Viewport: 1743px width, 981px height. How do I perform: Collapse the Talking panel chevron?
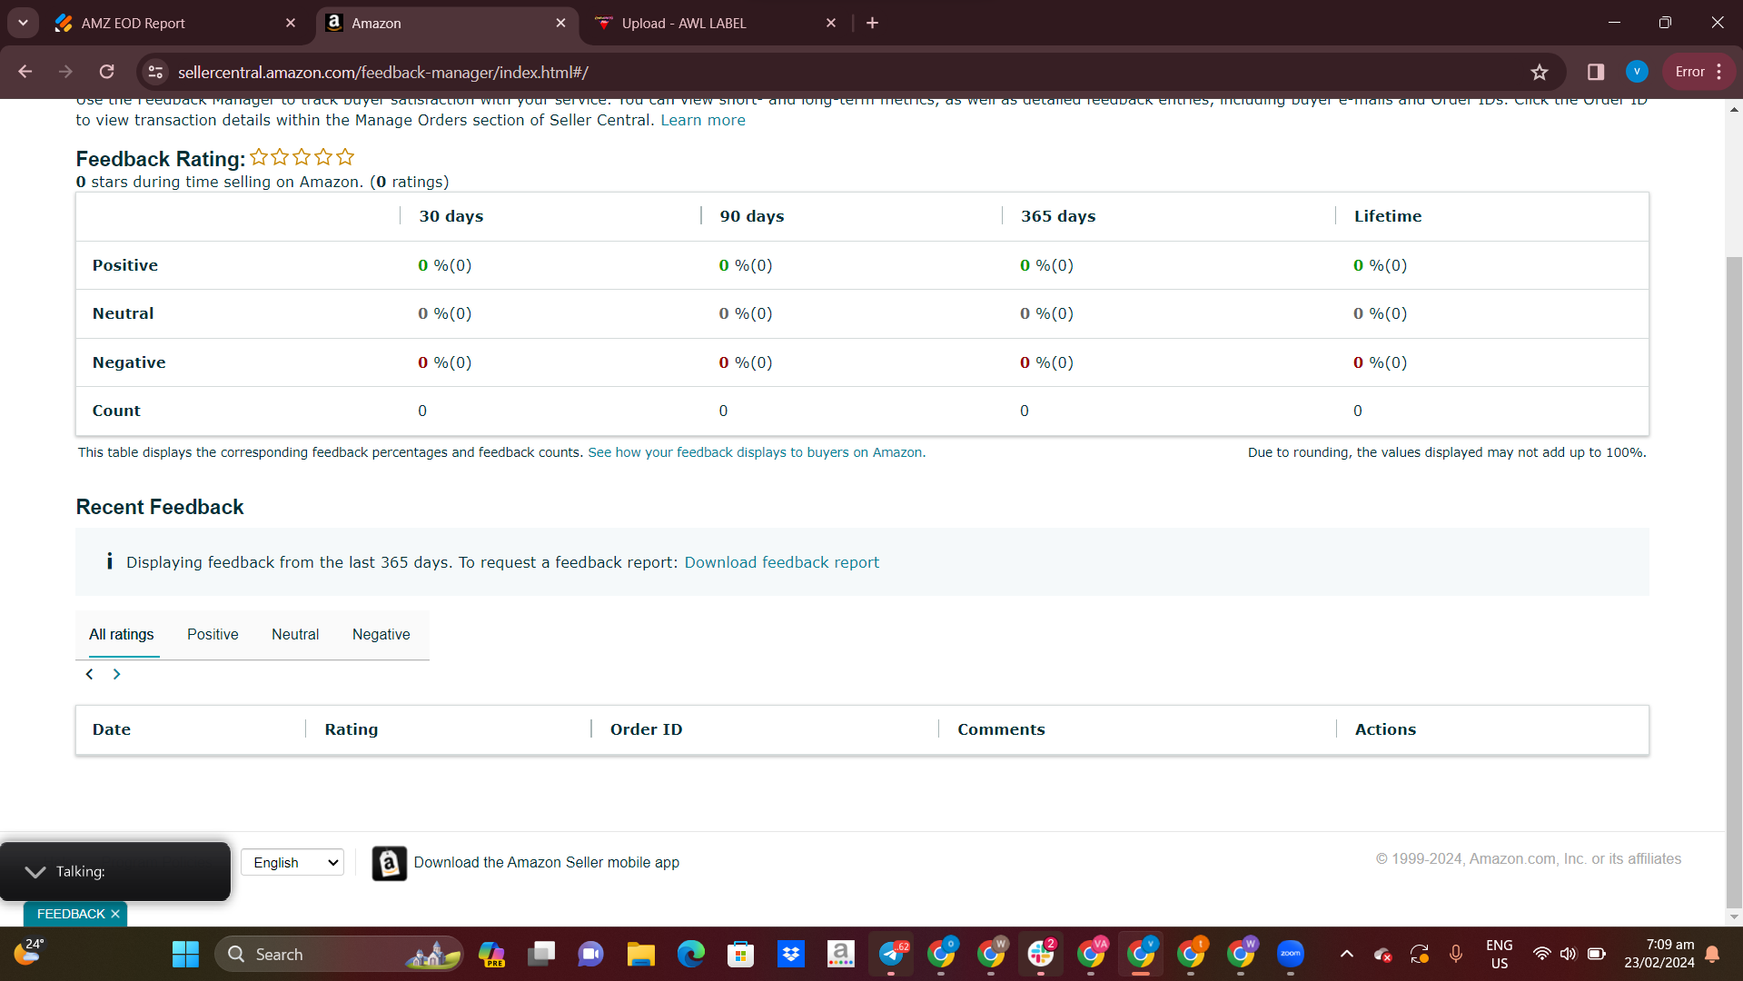(x=35, y=872)
